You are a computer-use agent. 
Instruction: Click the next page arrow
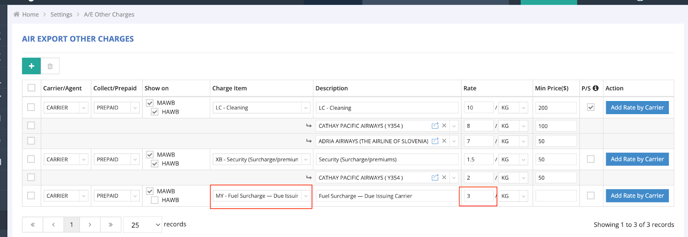[89, 225]
